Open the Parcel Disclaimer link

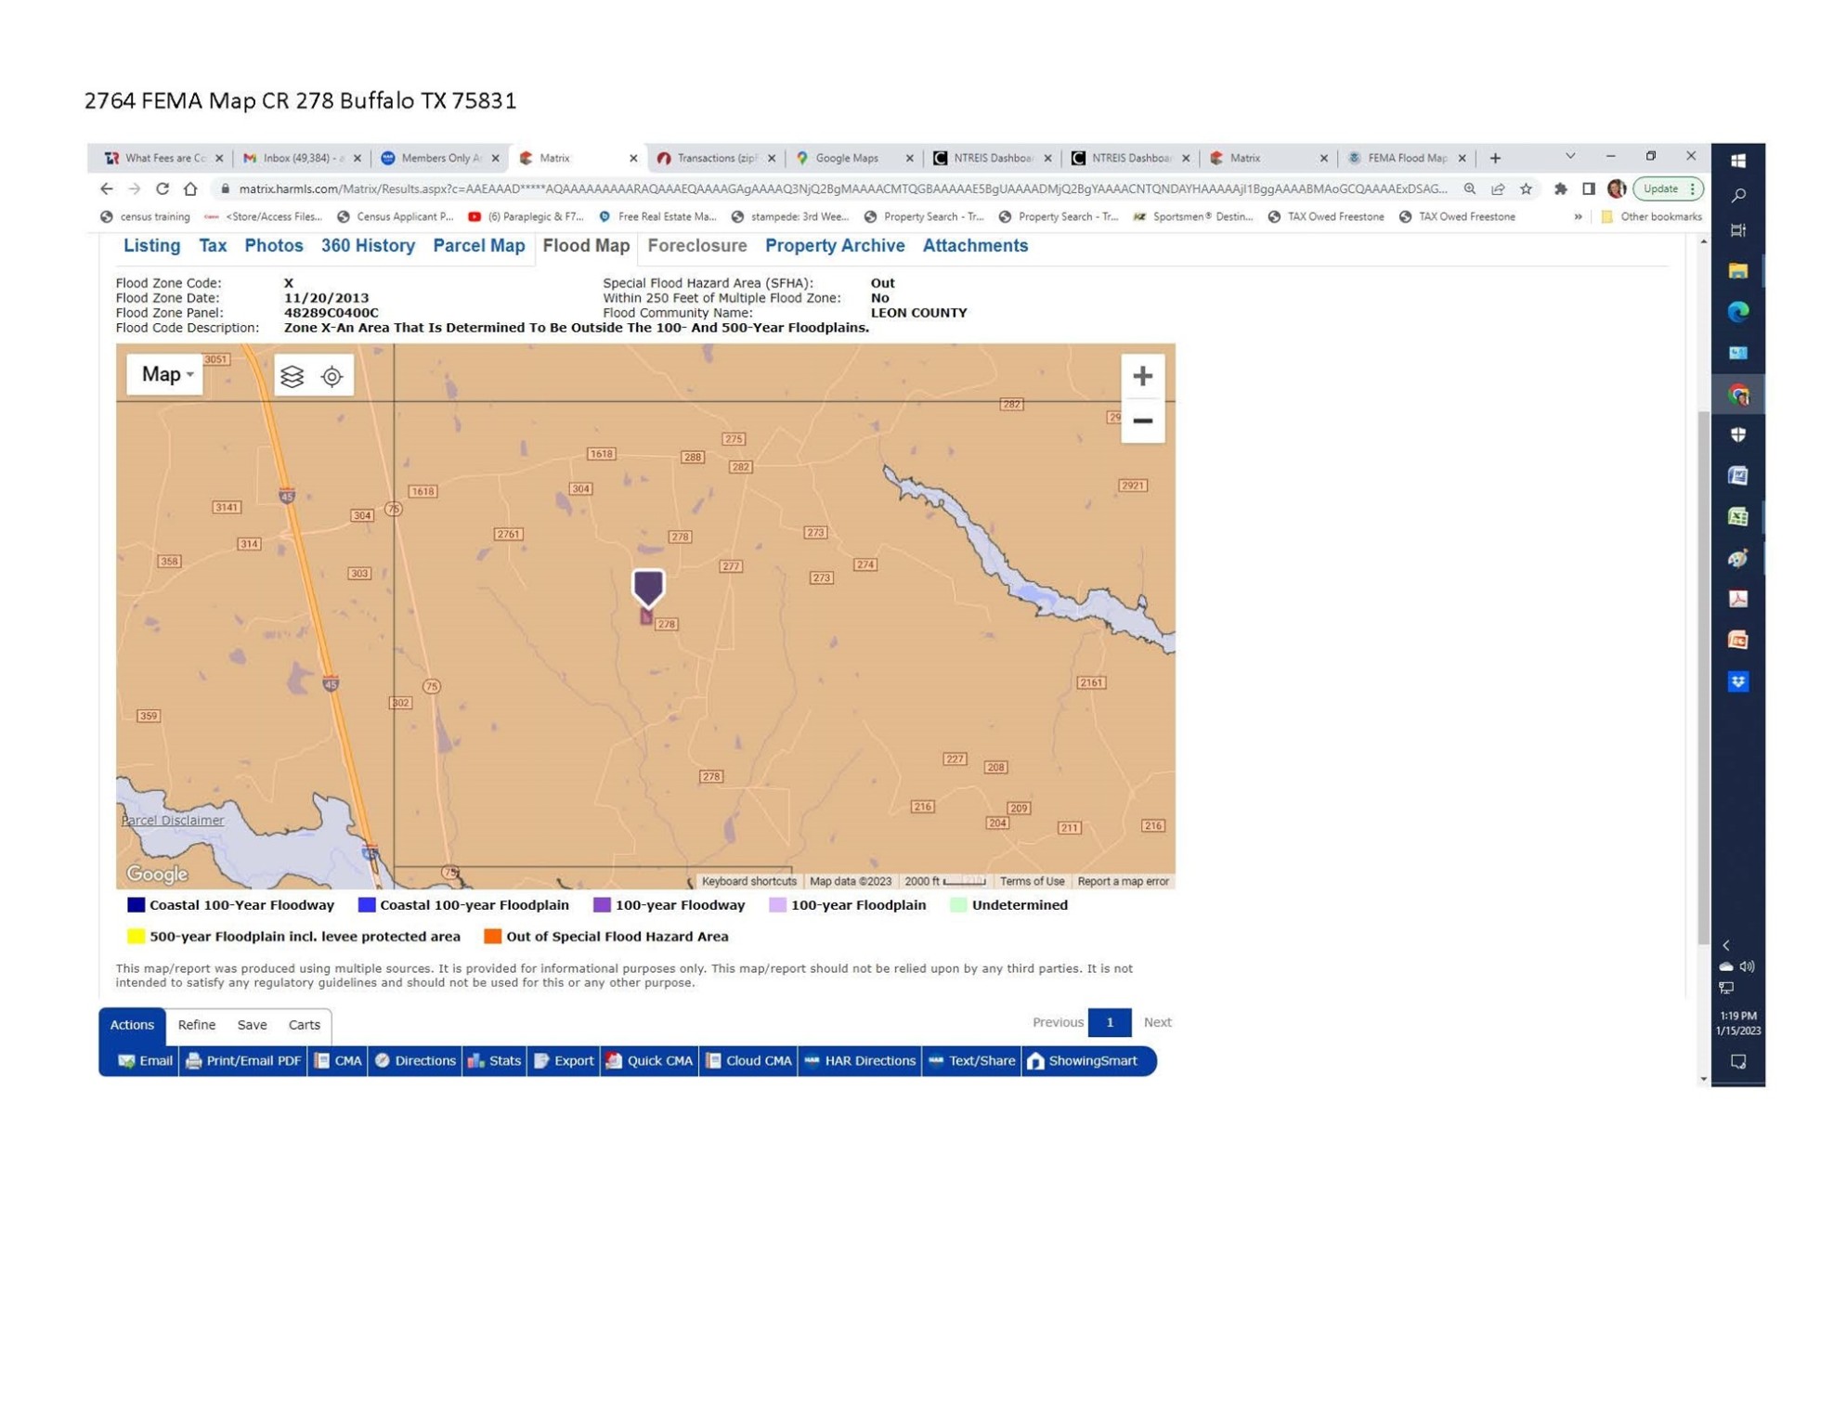173,820
